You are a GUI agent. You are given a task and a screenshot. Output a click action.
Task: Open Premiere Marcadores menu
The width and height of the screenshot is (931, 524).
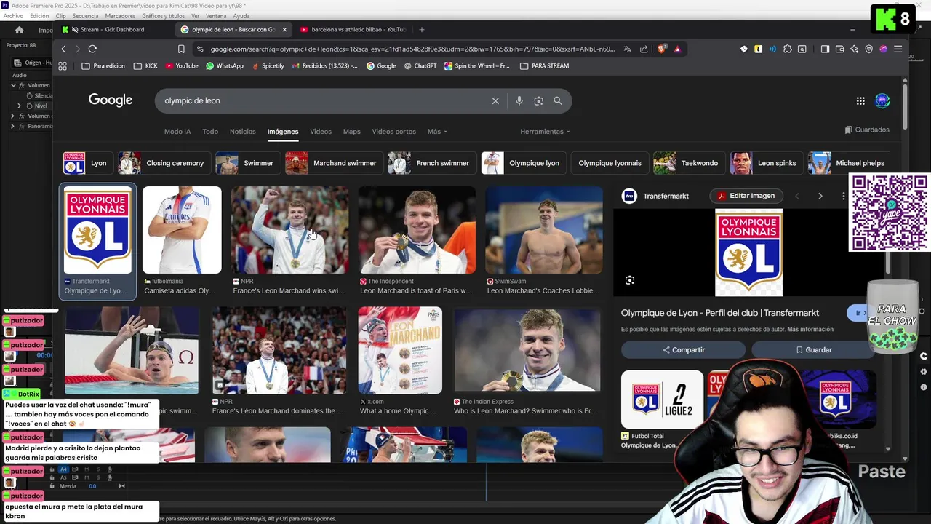pyautogui.click(x=120, y=16)
